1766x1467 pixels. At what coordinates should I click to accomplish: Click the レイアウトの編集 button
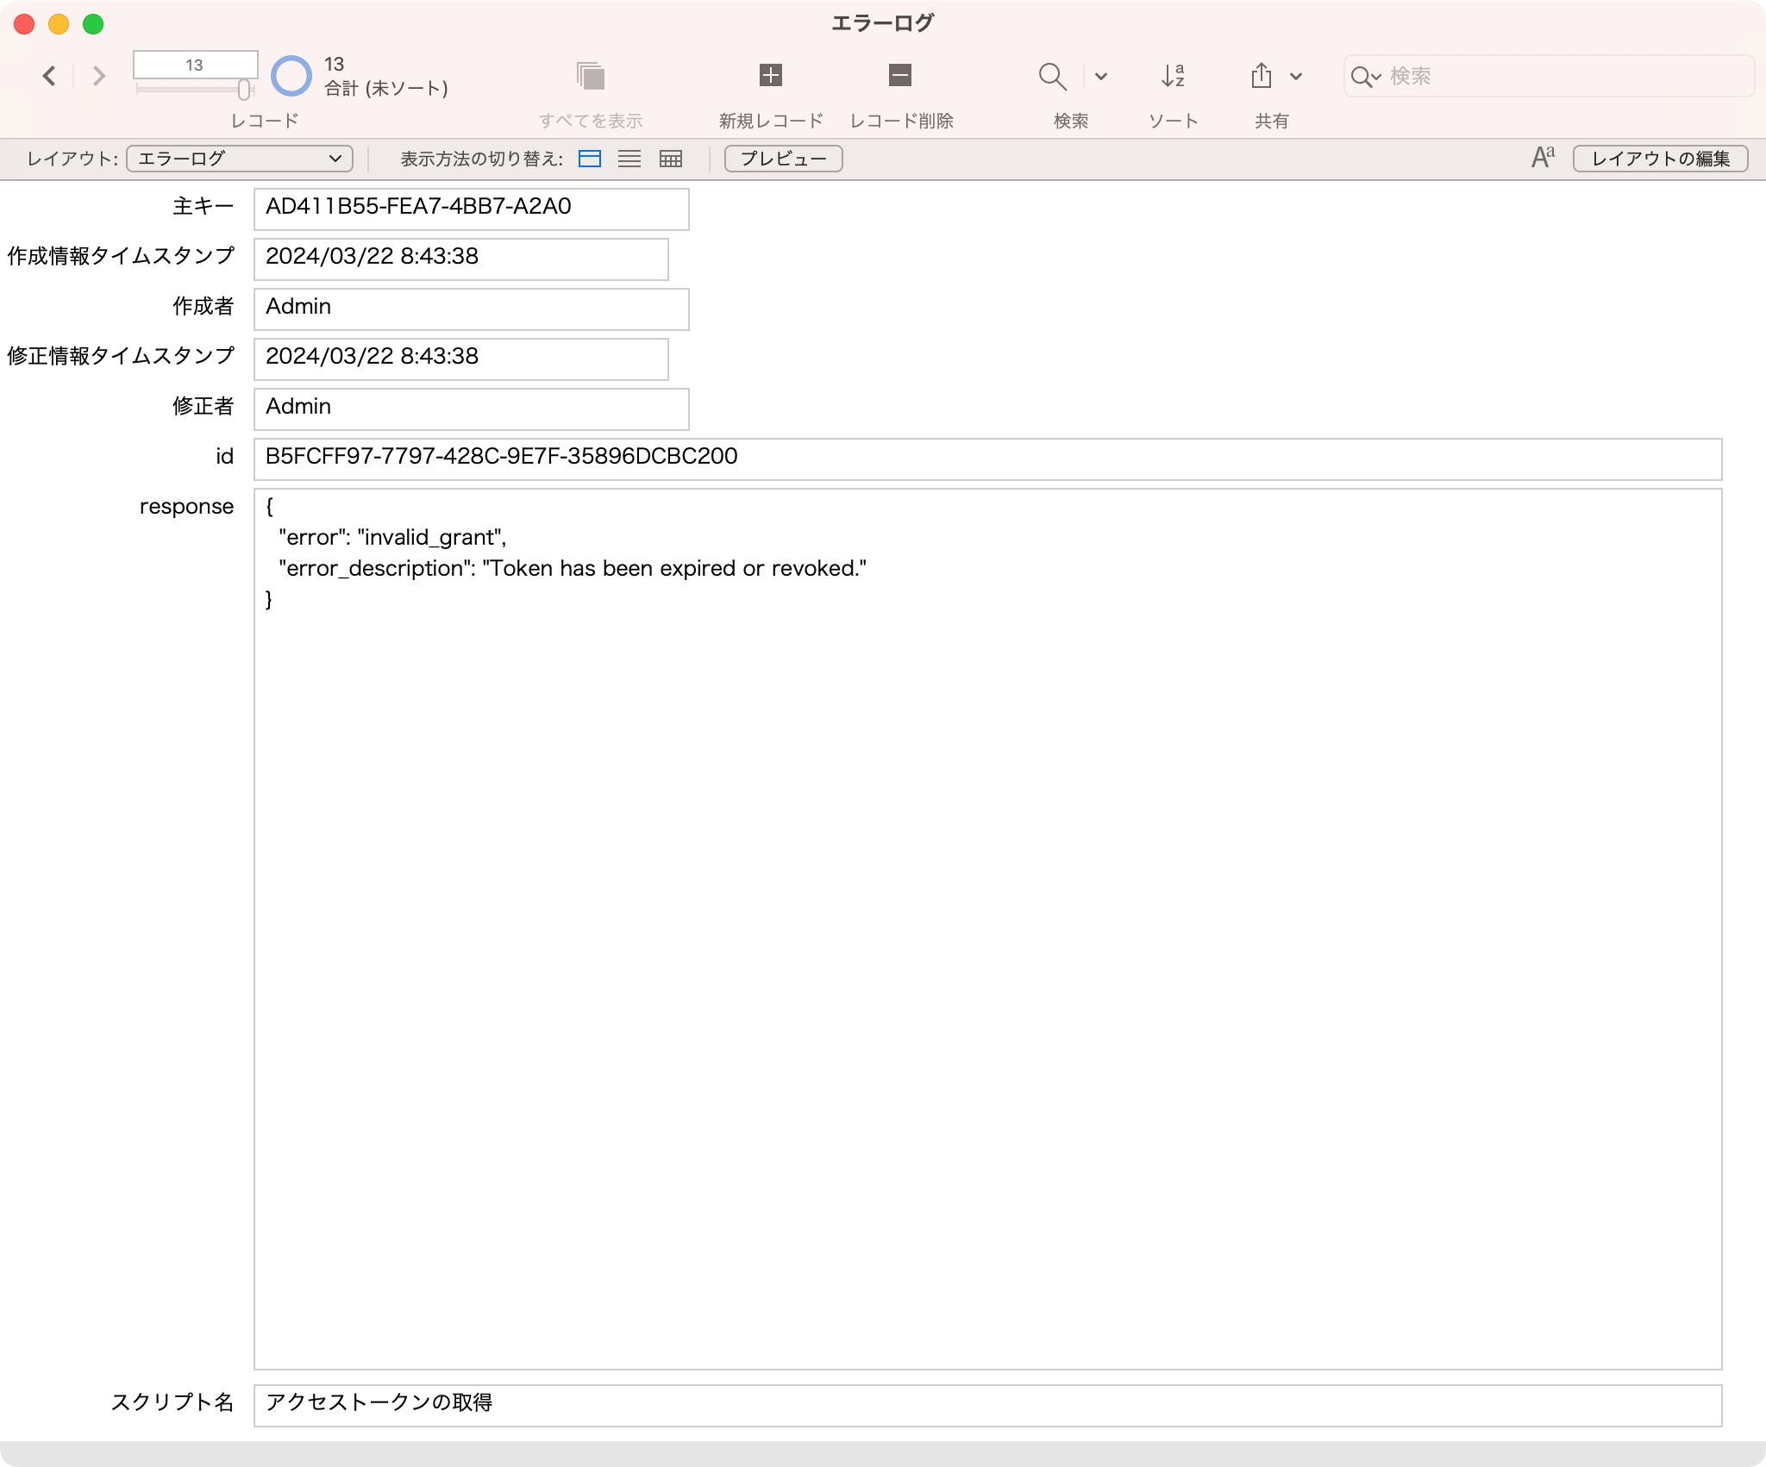tap(1661, 159)
